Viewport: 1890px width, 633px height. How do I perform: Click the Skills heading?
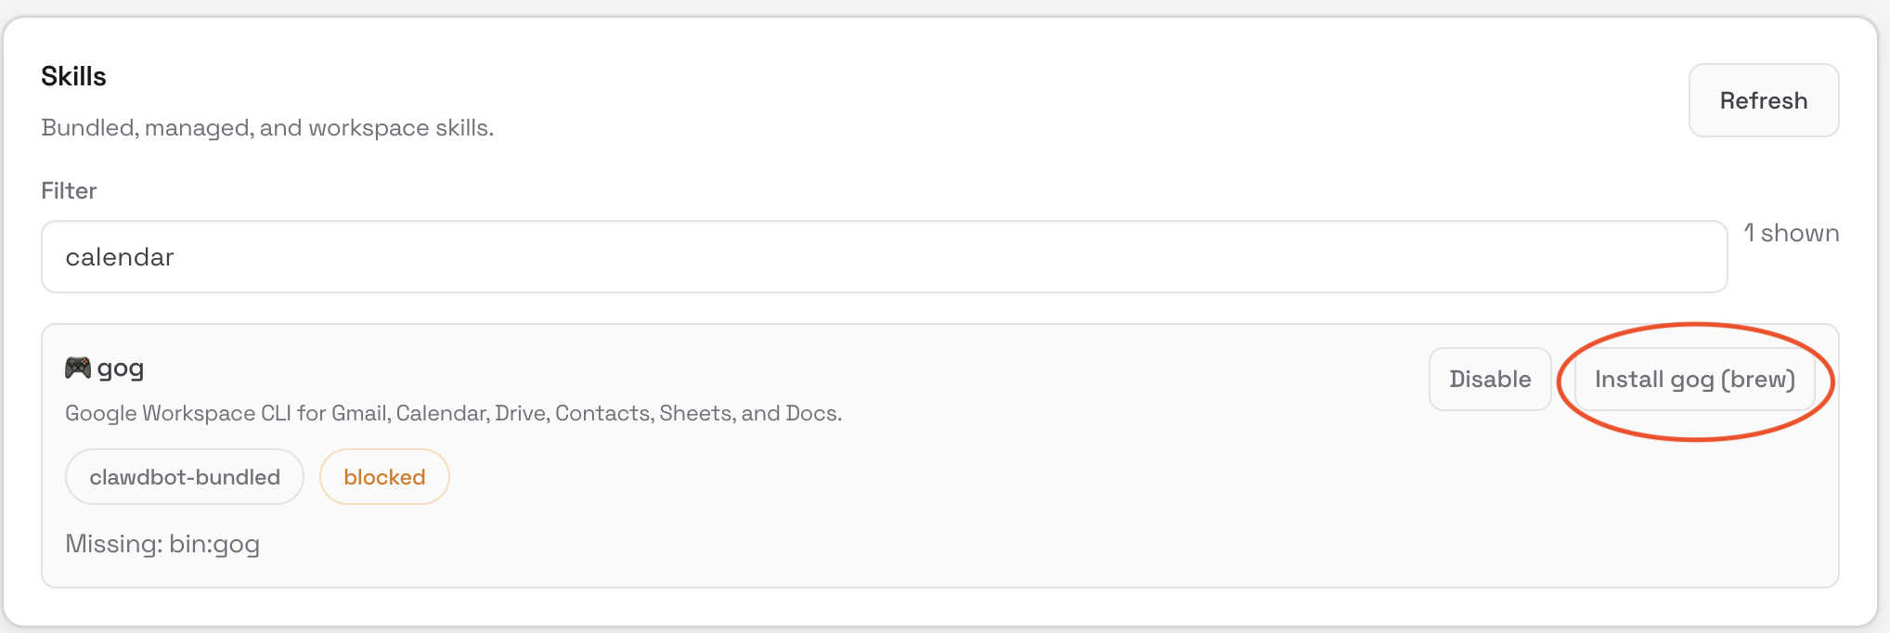[72, 76]
